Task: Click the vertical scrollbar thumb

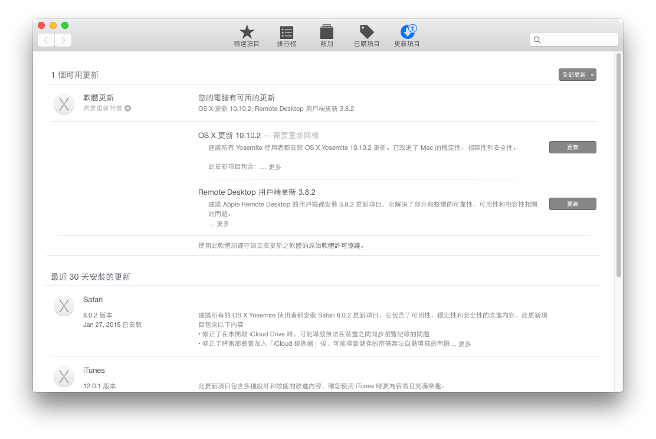Action: pos(619,165)
